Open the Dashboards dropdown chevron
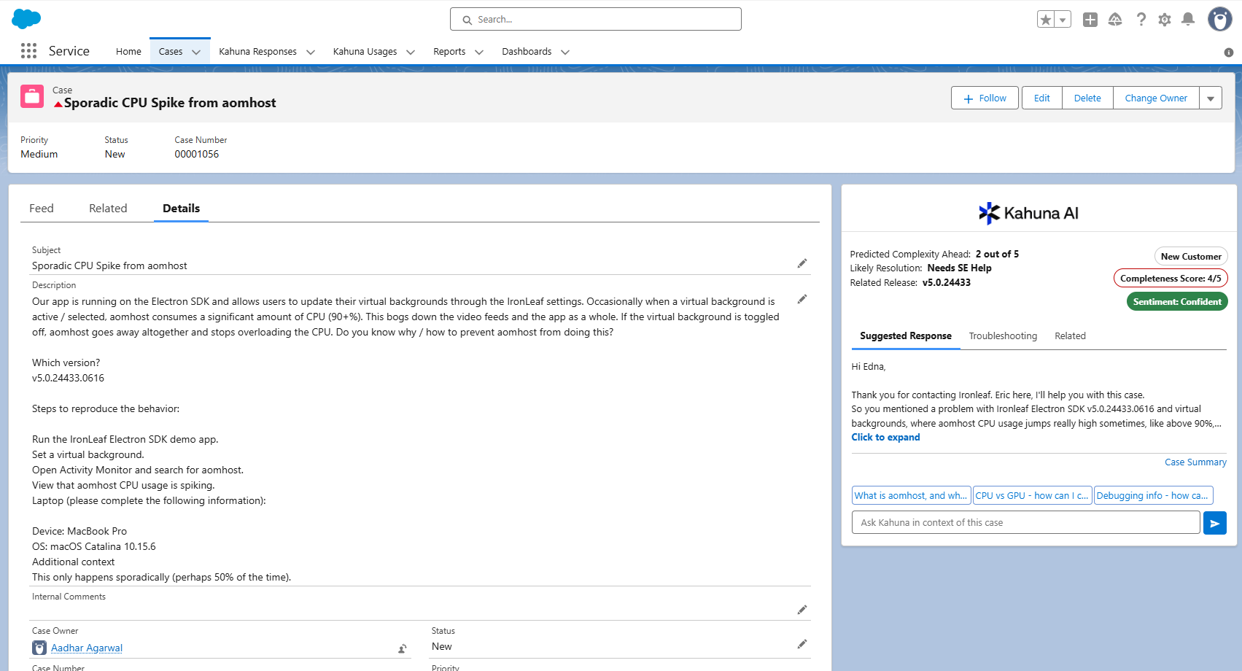The width and height of the screenshot is (1242, 671). (x=565, y=52)
